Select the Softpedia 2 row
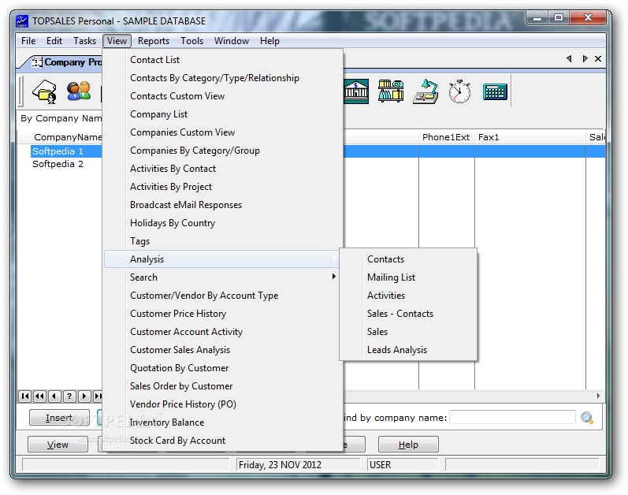Image resolution: width=628 pixels, height=495 pixels. tap(58, 164)
